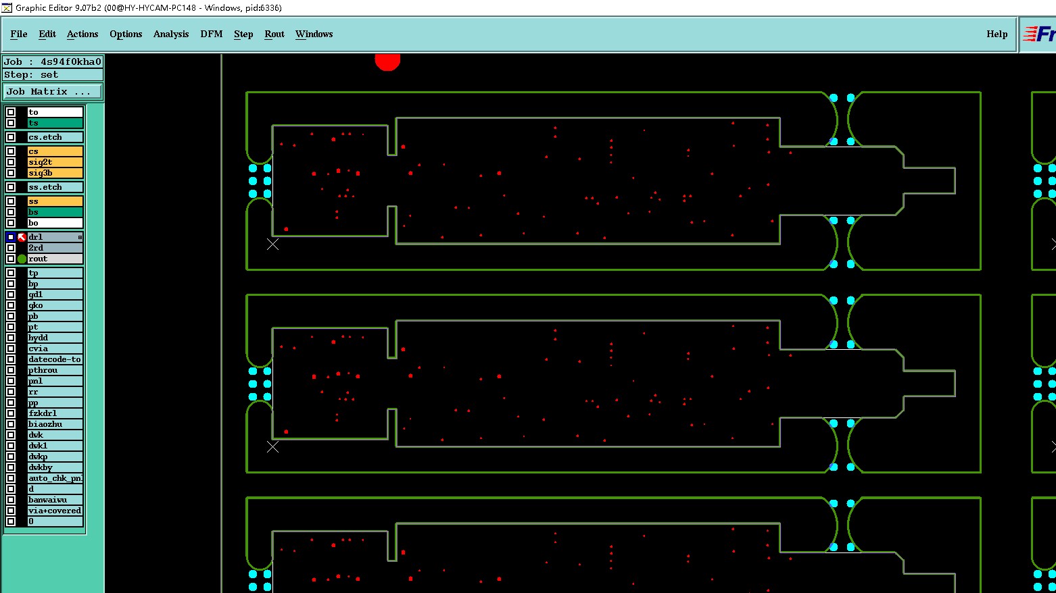Viewport: 1056px width, 593px height.
Task: Select the 'pthrou' layer name
Action: (x=55, y=370)
